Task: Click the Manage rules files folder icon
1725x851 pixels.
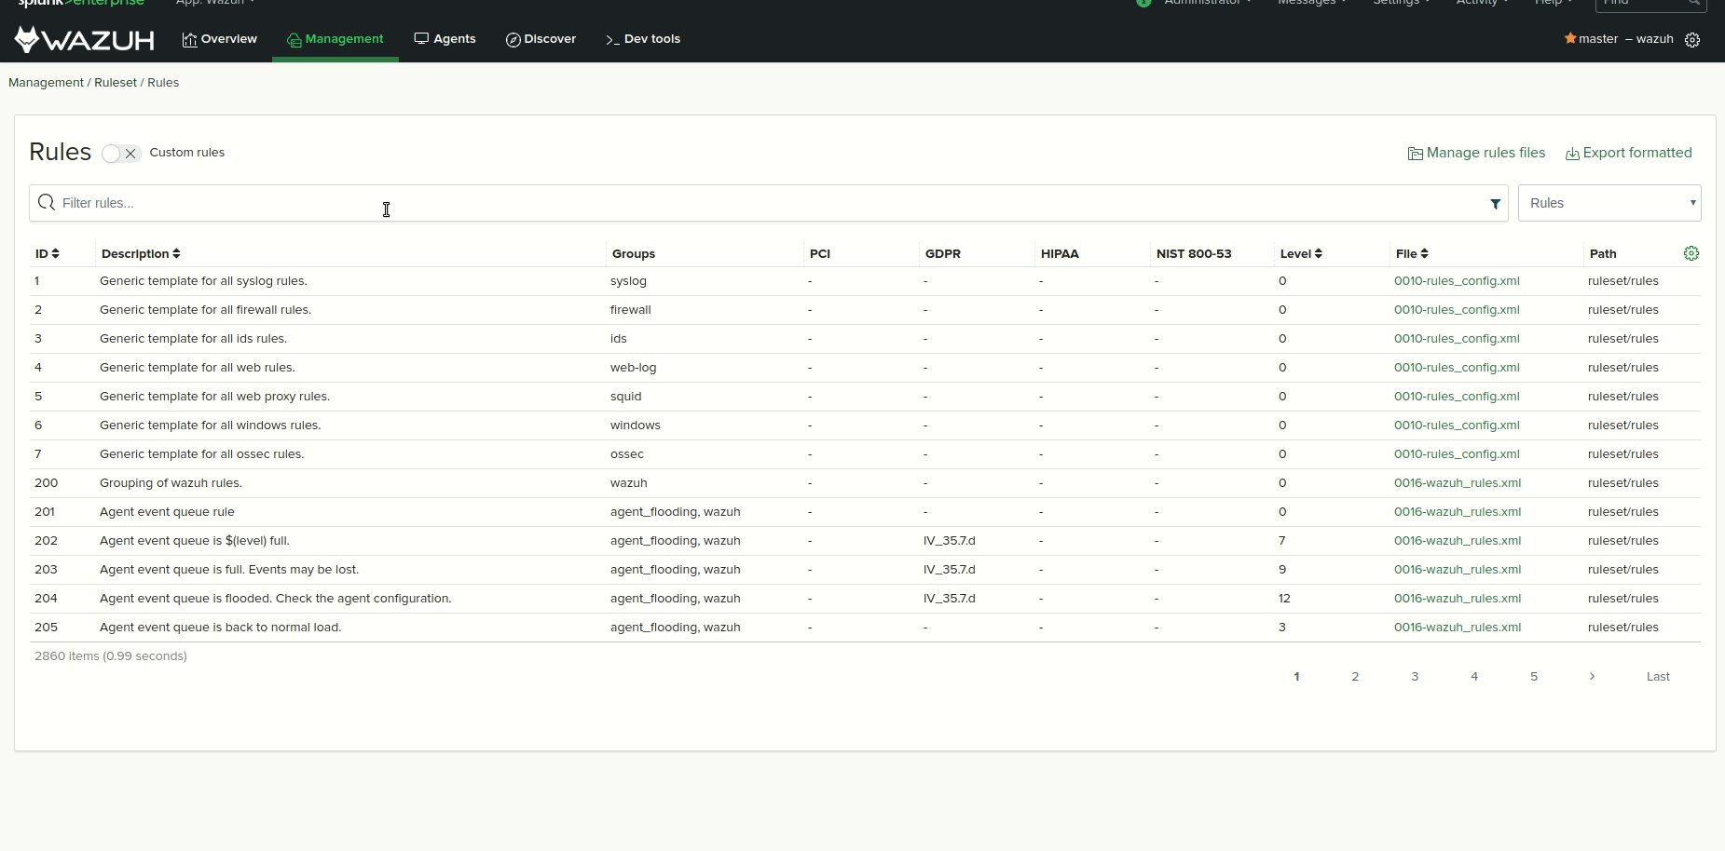Action: point(1415,153)
